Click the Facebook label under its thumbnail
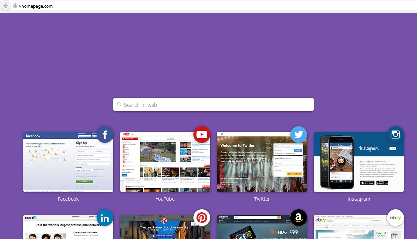Viewport: 417px width, 239px height. pyautogui.click(x=68, y=199)
